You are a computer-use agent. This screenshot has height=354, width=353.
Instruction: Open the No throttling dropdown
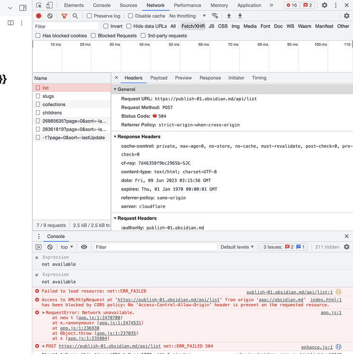188,16
